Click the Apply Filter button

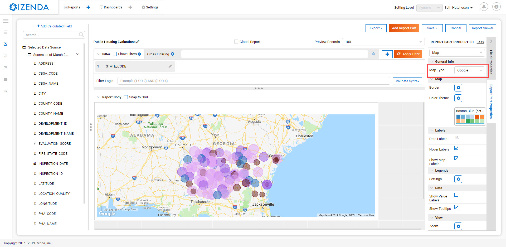[x=408, y=54]
